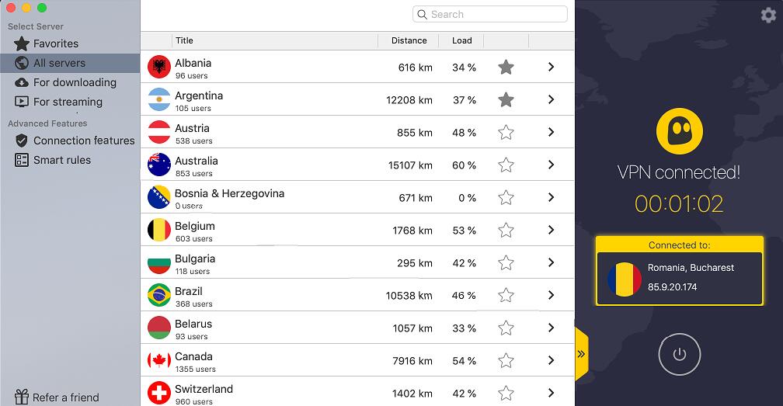
Task: Click the power button to disconnect VPN
Action: coord(679,354)
